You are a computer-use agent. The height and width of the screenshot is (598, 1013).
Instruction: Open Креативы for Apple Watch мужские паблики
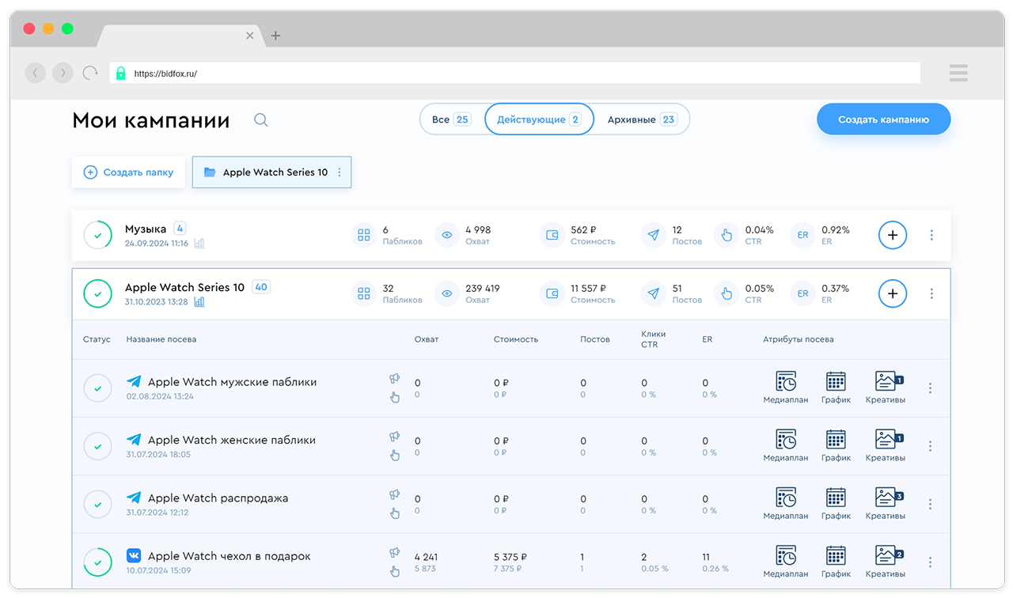[x=885, y=388]
